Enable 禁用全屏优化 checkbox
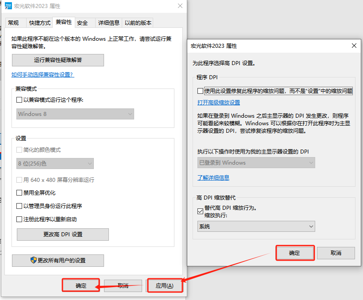Viewport: 363px width, 300px height. 19,193
